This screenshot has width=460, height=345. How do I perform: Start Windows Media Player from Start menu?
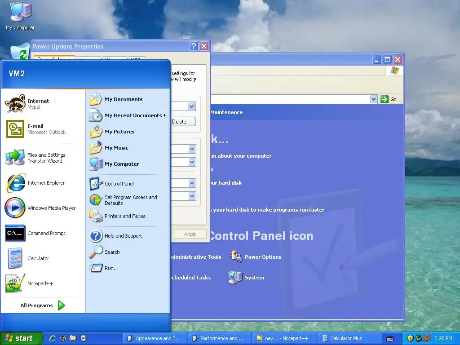(40, 208)
